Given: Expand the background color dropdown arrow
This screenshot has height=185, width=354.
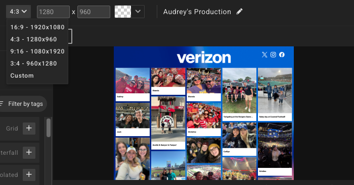Looking at the screenshot, I should (138, 12).
